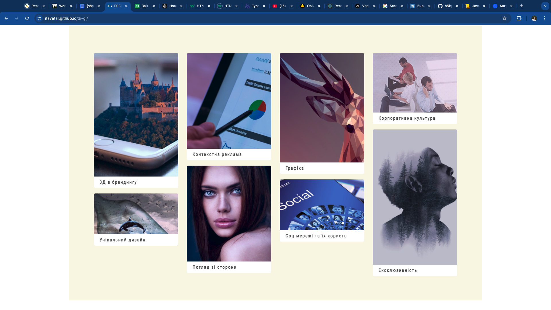Close the YouTube (15) tab
551x310 pixels.
click(x=292, y=6)
